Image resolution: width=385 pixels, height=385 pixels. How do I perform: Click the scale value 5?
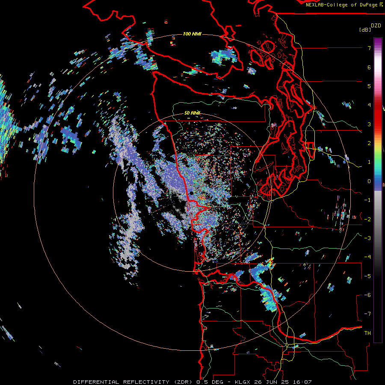click(x=369, y=86)
